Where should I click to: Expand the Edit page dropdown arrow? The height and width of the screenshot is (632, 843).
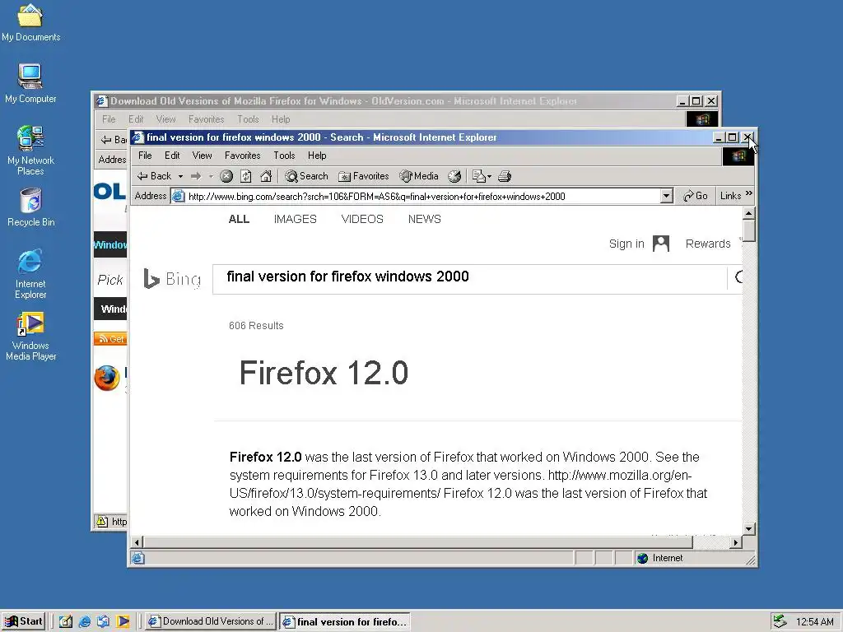click(x=489, y=176)
